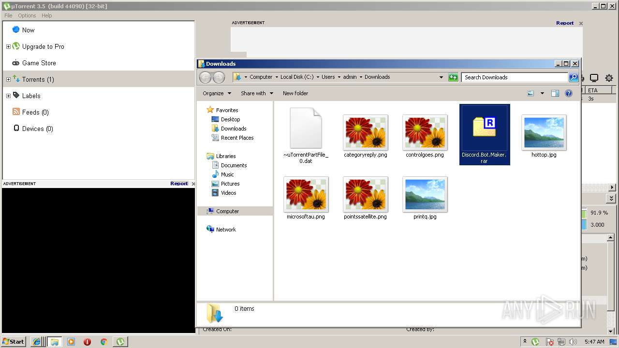Change view with the views icon
This screenshot has height=348, width=619.
click(x=531, y=93)
